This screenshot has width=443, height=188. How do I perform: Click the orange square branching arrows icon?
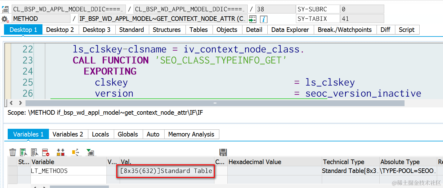[x=75, y=152]
